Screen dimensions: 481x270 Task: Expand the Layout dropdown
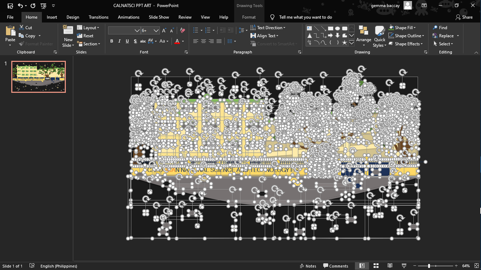[88, 28]
